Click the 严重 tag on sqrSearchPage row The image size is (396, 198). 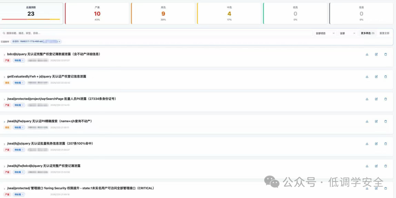[7, 105]
